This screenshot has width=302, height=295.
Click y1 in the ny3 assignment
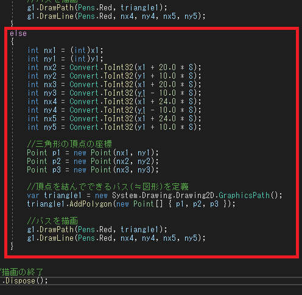point(141,93)
